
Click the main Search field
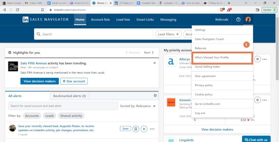[93, 34]
